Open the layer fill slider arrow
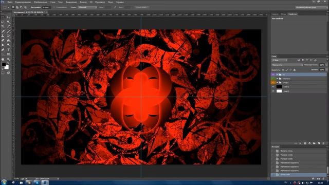The width and height of the screenshot is (329, 185). 327,70
